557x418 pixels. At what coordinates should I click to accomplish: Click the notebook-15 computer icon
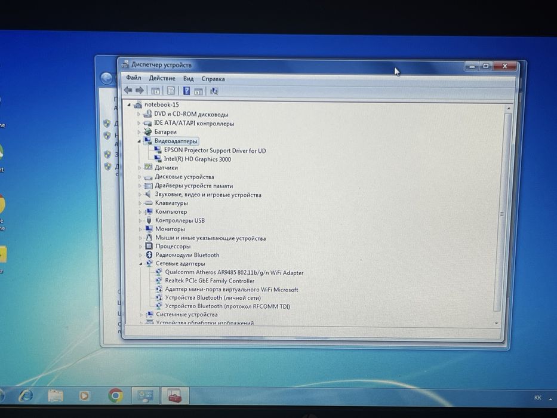[x=138, y=105]
